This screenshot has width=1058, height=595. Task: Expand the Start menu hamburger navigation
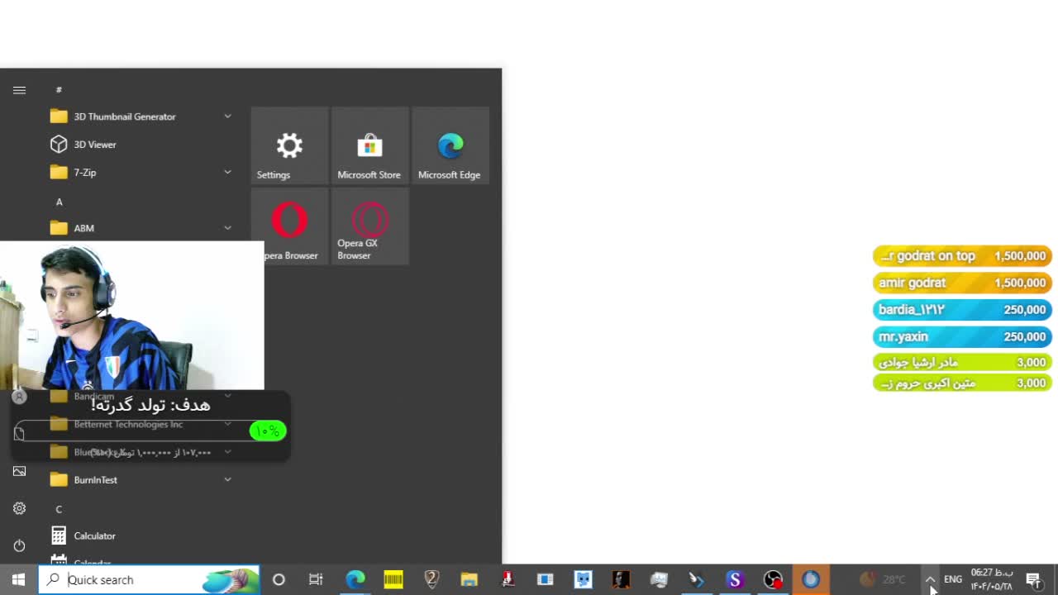coord(19,90)
